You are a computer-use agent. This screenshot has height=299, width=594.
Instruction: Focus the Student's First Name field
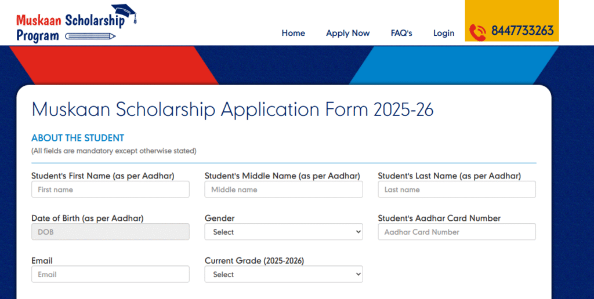(x=110, y=189)
